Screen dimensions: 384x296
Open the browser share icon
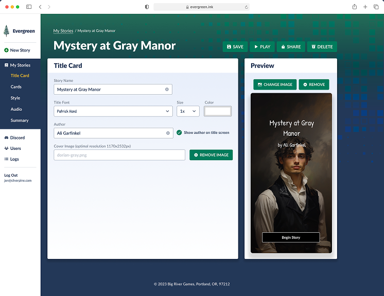coord(354,7)
